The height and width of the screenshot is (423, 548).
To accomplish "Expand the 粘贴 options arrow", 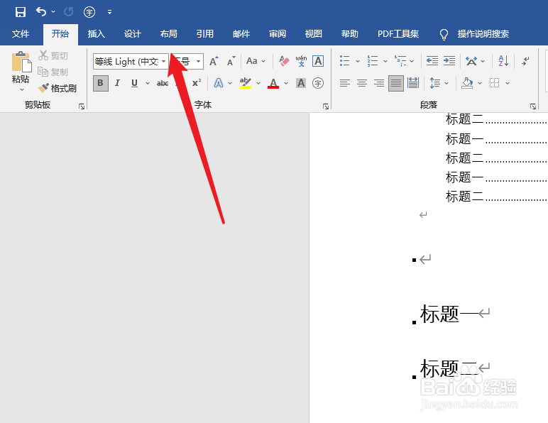I will click(x=22, y=89).
